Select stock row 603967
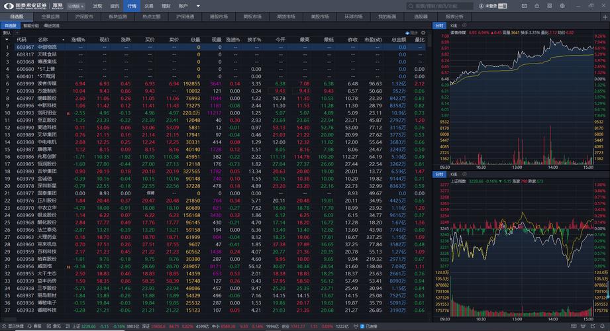Screen dimensions: 610x331 click(213, 47)
